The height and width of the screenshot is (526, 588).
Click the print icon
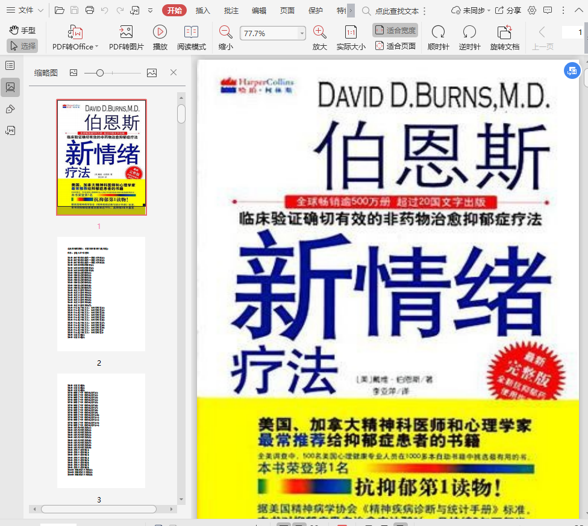[x=90, y=10]
